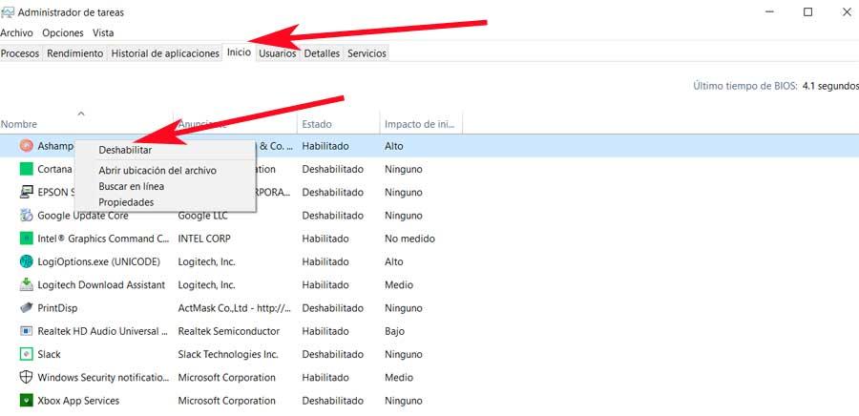Click the Realtek Semiconductor publisher cell

coord(229,331)
